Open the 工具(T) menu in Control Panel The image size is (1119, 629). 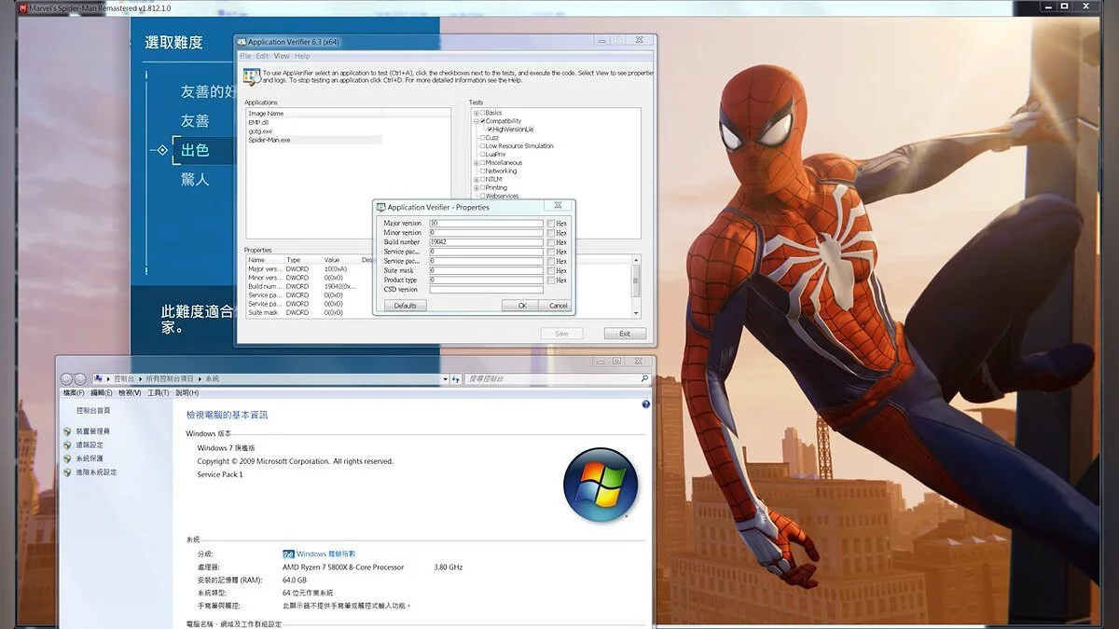pyautogui.click(x=158, y=393)
